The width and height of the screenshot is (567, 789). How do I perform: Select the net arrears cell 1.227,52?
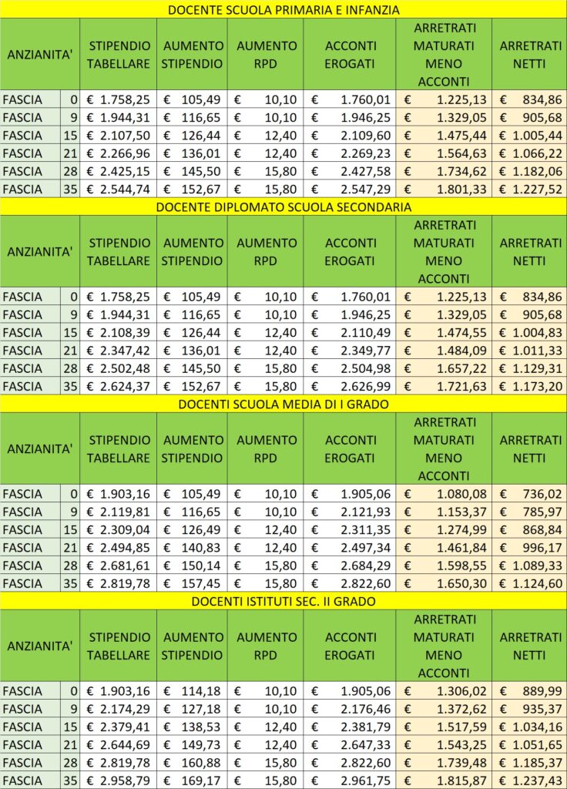(529, 190)
